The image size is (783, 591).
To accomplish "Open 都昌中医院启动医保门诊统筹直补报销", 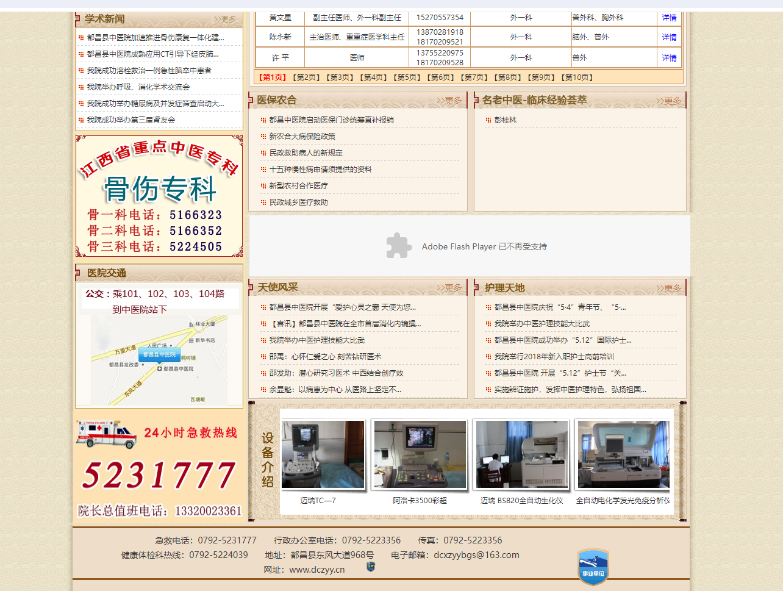I will click(331, 120).
